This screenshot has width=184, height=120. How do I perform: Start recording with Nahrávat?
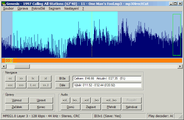[x=132, y=107]
